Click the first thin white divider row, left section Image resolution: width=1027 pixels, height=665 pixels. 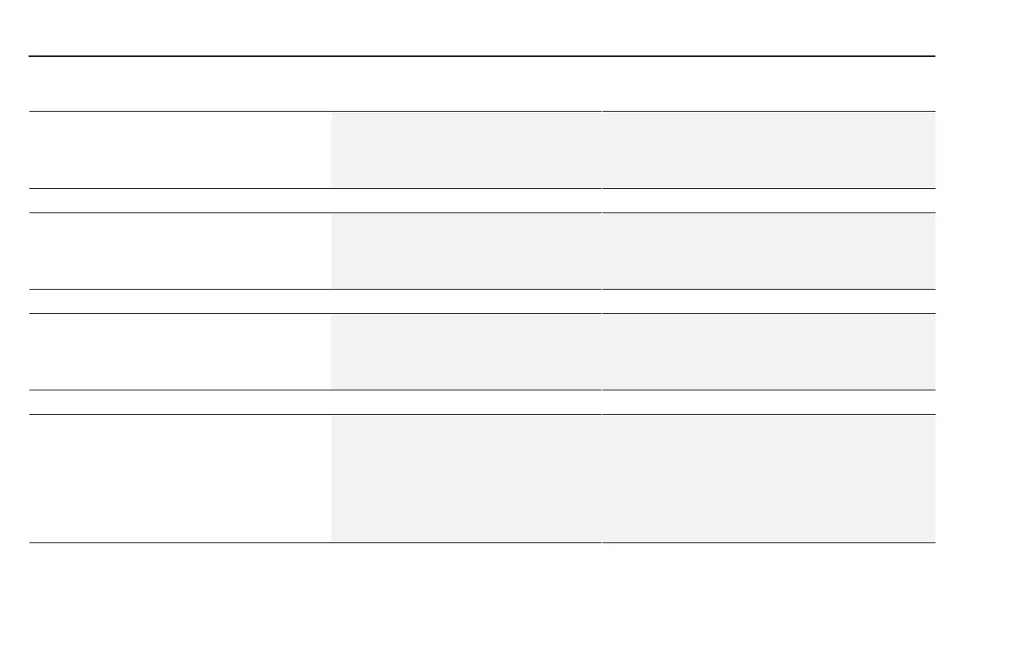coord(180,201)
